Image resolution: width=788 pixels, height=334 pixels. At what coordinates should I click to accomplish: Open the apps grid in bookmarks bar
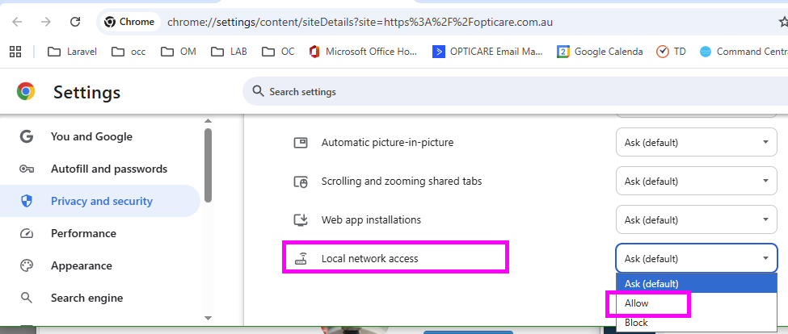tap(15, 52)
